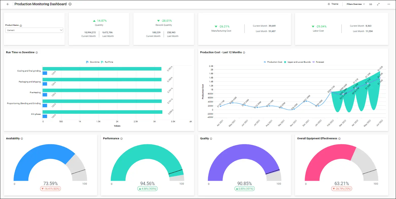Click the info icon next to Product Name
396x199 pixels.
[x=21, y=26]
